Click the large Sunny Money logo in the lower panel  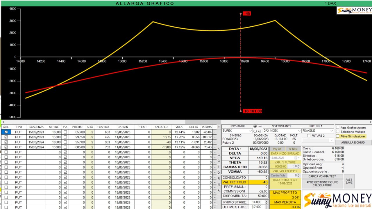click(337, 199)
